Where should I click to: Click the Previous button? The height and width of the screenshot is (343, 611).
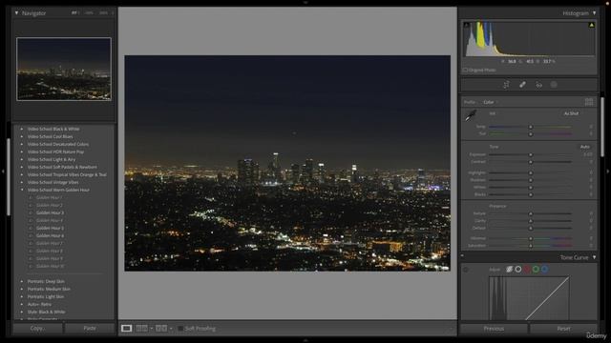(494, 329)
